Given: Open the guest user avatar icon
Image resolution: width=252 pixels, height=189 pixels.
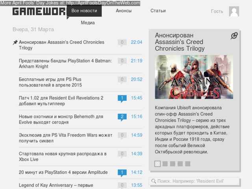Looking at the screenshot, I should coord(234,11).
